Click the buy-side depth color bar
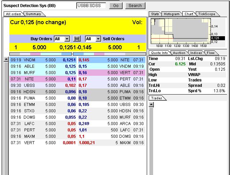The image size is (230, 175). pyautogui.click(x=41, y=54)
